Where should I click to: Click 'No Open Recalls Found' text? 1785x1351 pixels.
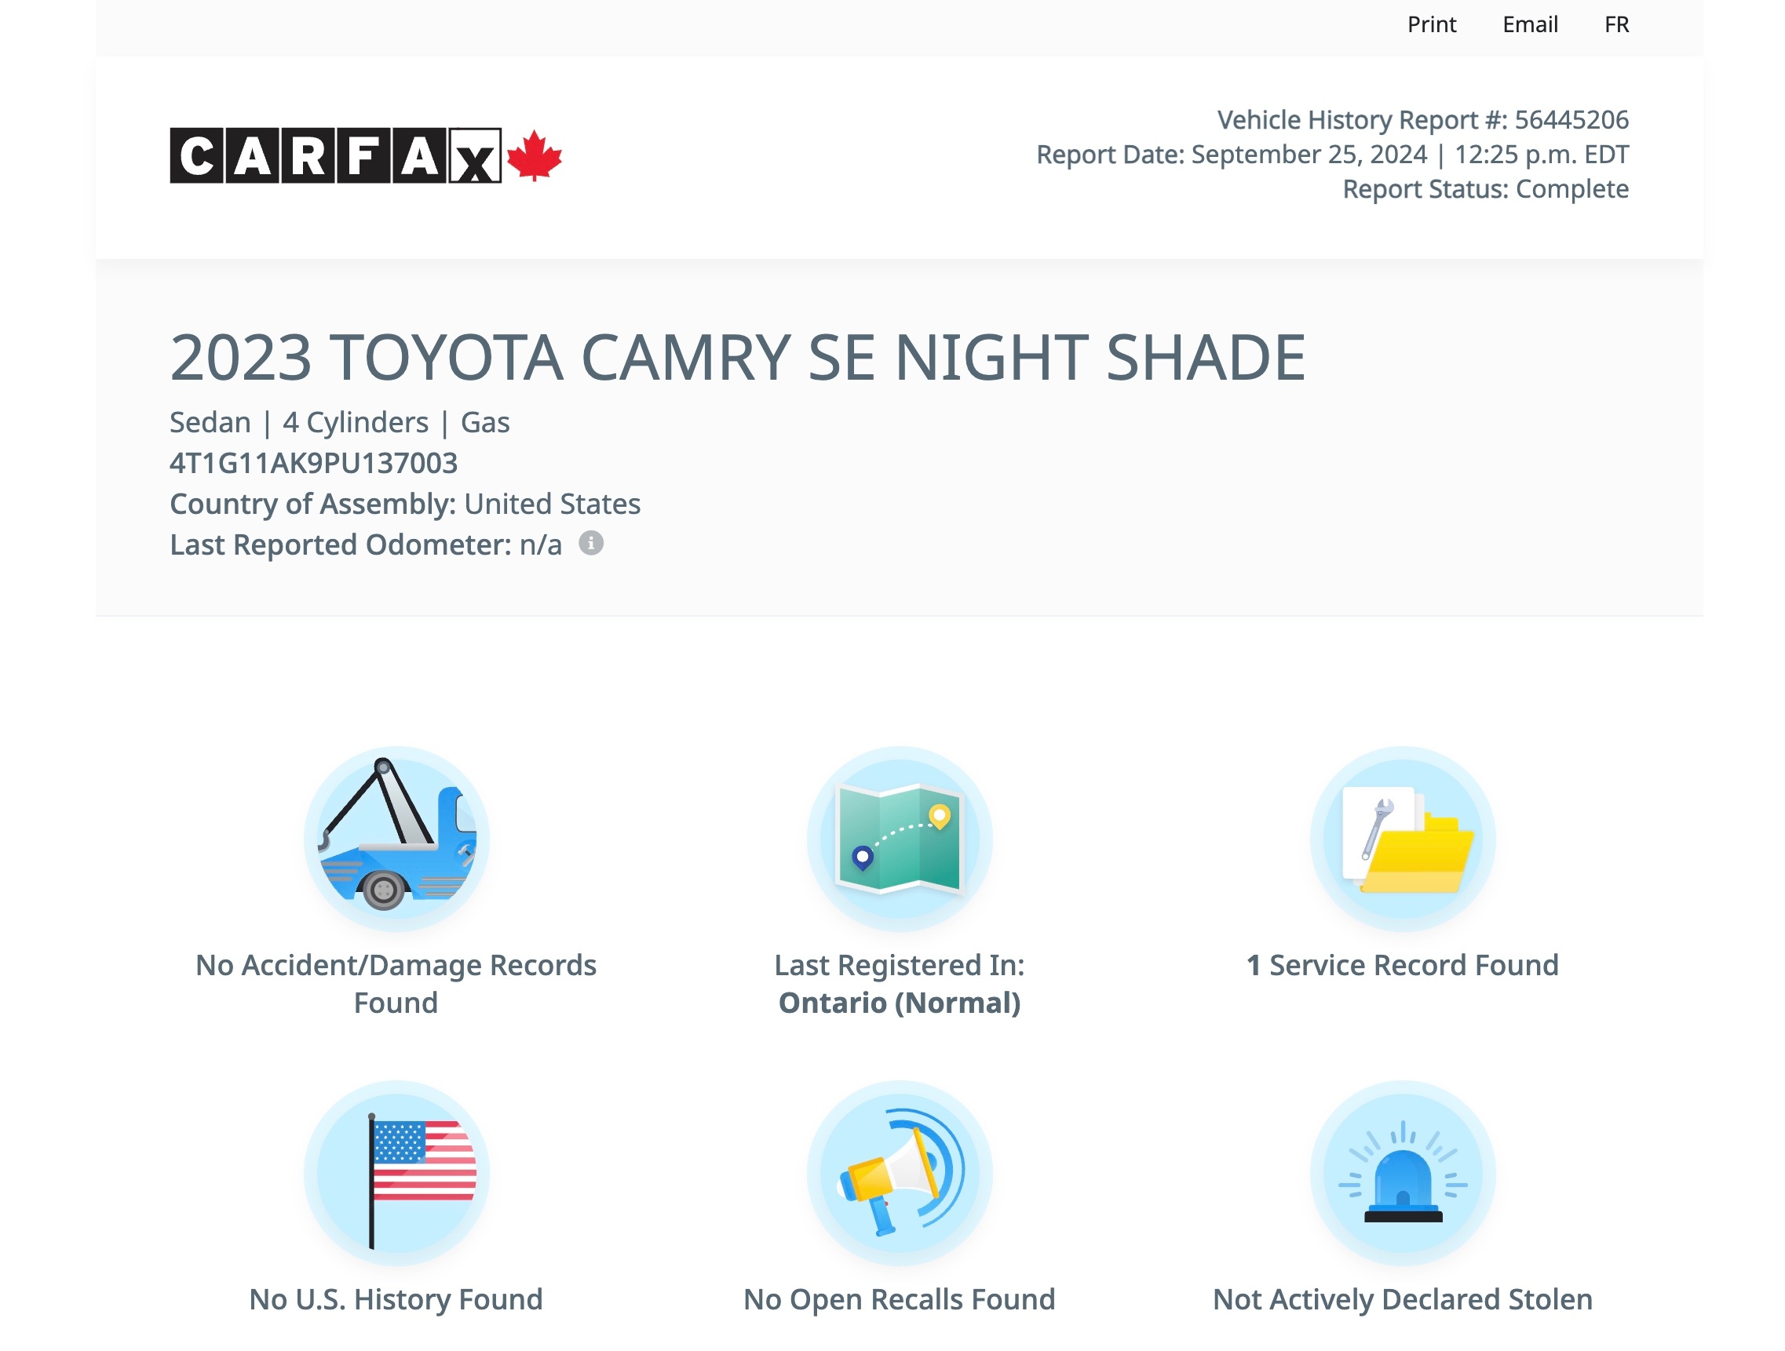900,1298
